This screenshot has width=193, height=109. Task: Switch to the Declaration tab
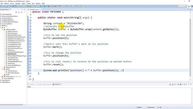(47, 84)
